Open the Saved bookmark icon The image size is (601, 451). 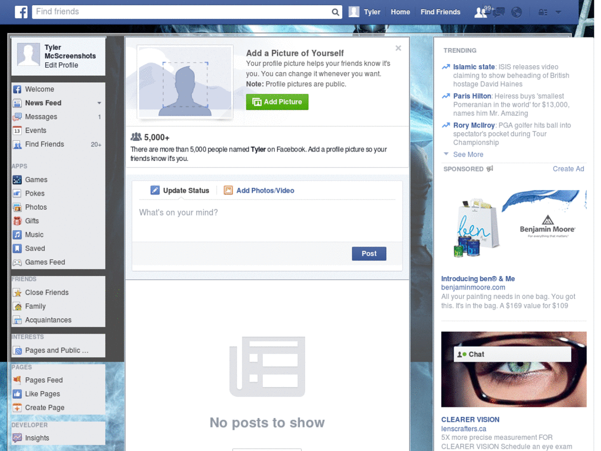[17, 248]
